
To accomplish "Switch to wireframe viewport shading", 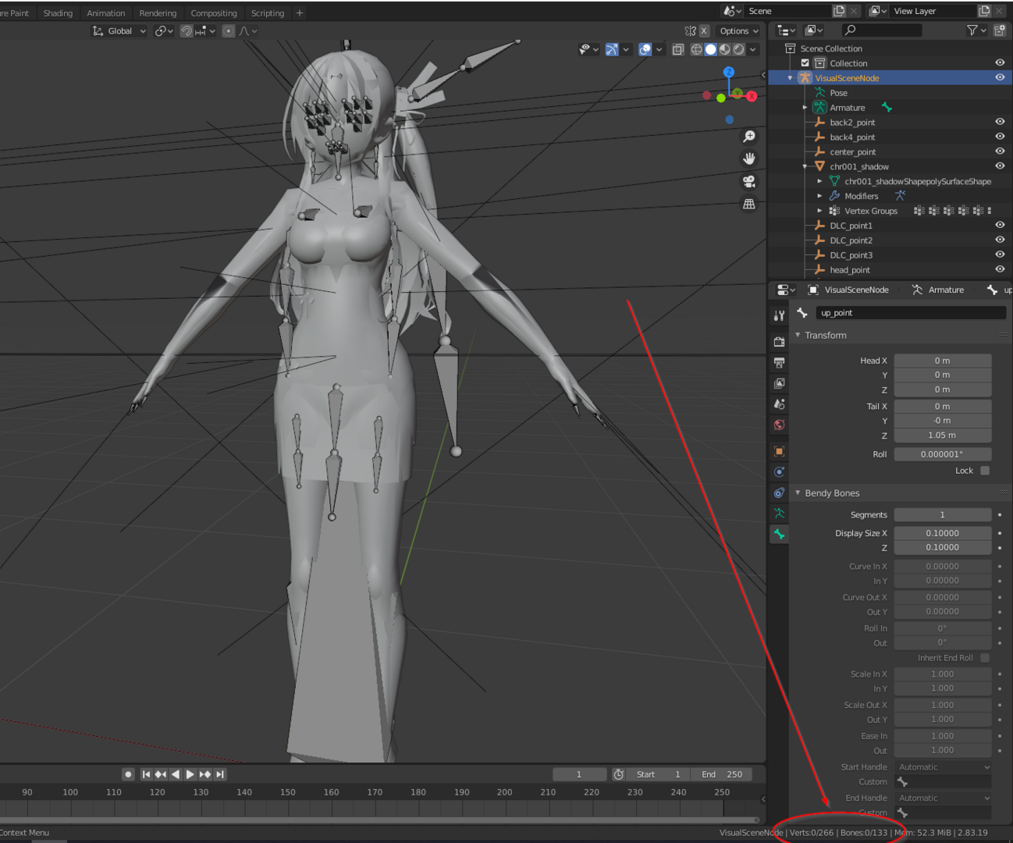I will pos(696,49).
